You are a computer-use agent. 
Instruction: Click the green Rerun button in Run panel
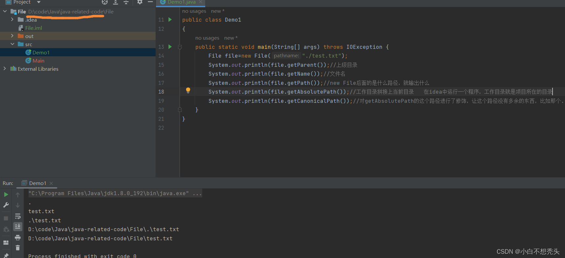click(x=6, y=194)
